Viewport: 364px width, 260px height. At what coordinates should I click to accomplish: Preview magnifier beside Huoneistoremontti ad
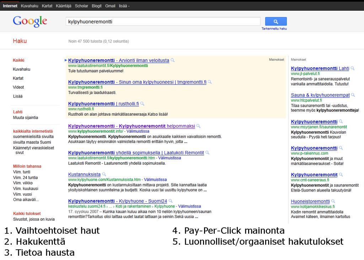(333, 201)
